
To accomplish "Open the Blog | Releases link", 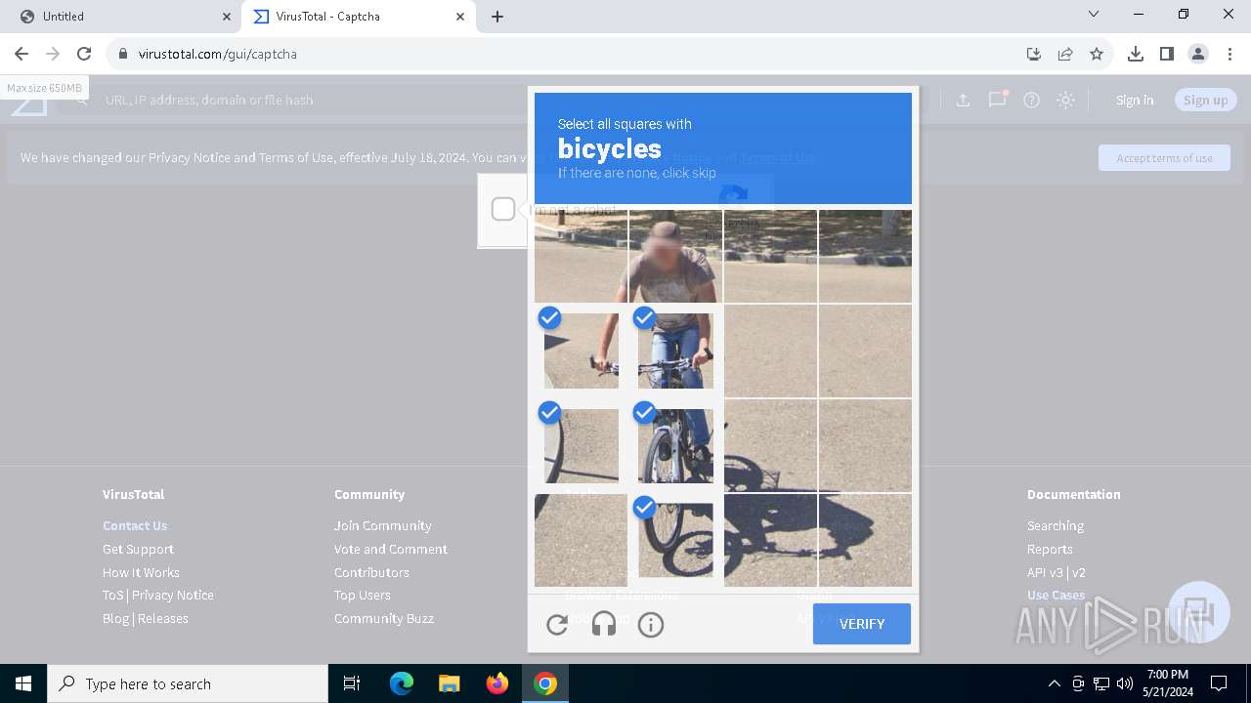I will click(146, 618).
